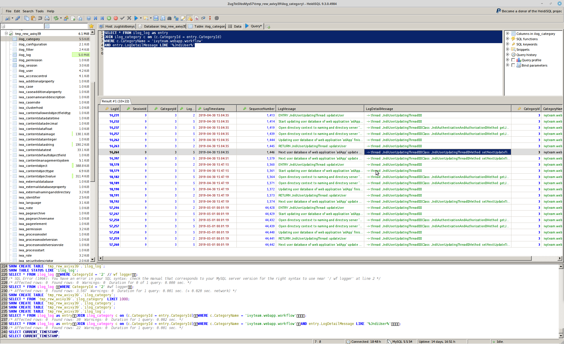Click the copy icon in toolbar
564x344 pixels.
point(27,18)
